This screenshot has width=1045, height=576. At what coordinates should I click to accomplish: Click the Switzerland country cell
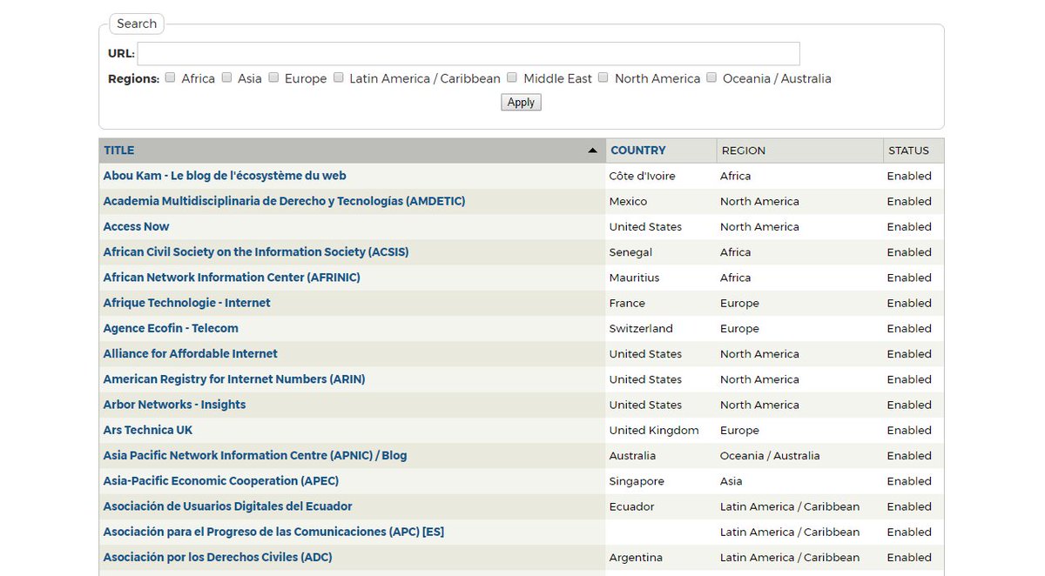pyautogui.click(x=641, y=328)
